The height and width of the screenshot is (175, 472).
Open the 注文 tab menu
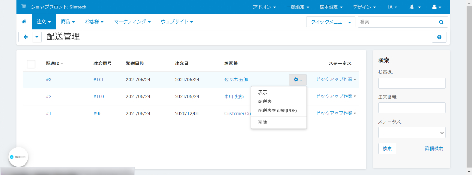[43, 22]
